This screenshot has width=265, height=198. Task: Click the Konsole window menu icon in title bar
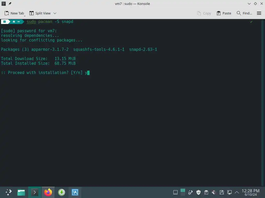coord(4,4)
